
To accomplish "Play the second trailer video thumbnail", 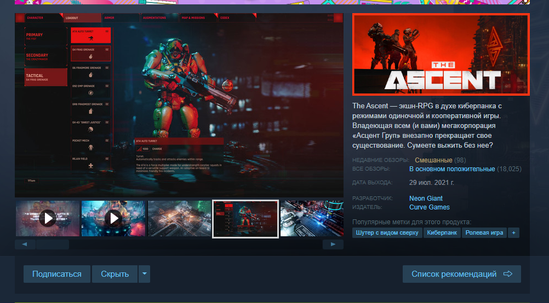I will (x=113, y=218).
